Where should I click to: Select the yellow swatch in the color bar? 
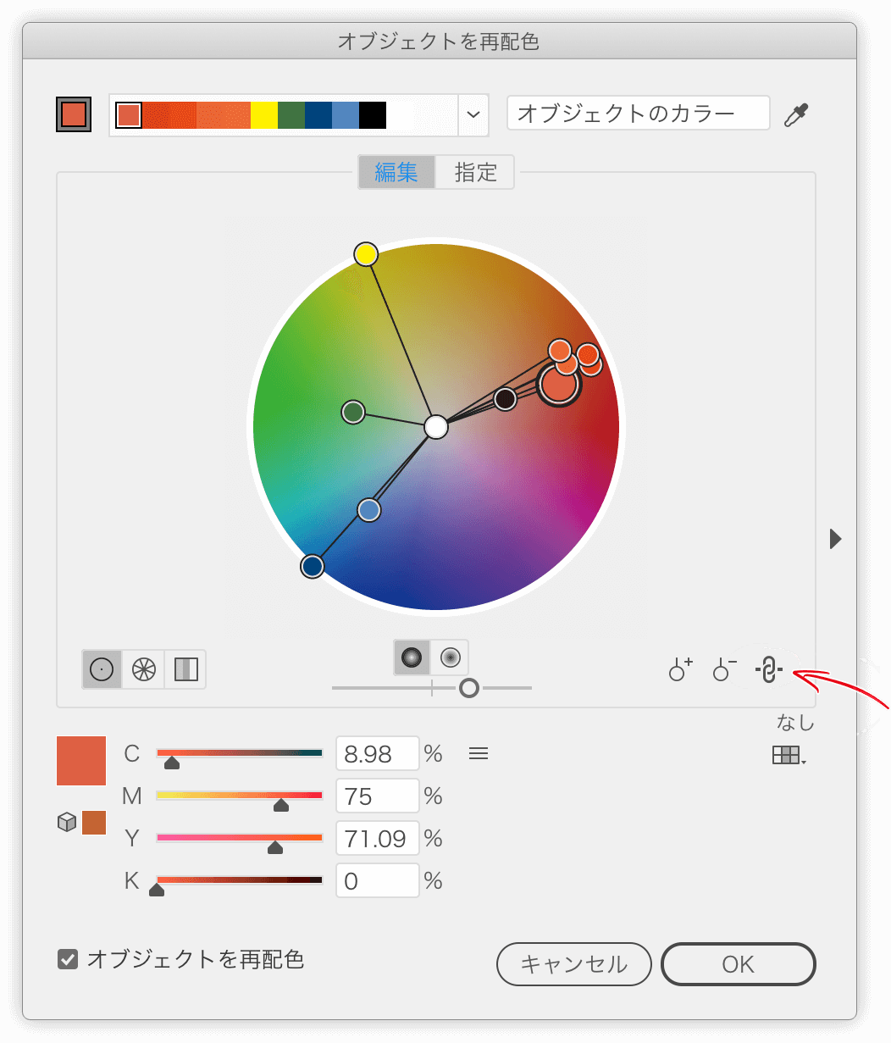[264, 115]
